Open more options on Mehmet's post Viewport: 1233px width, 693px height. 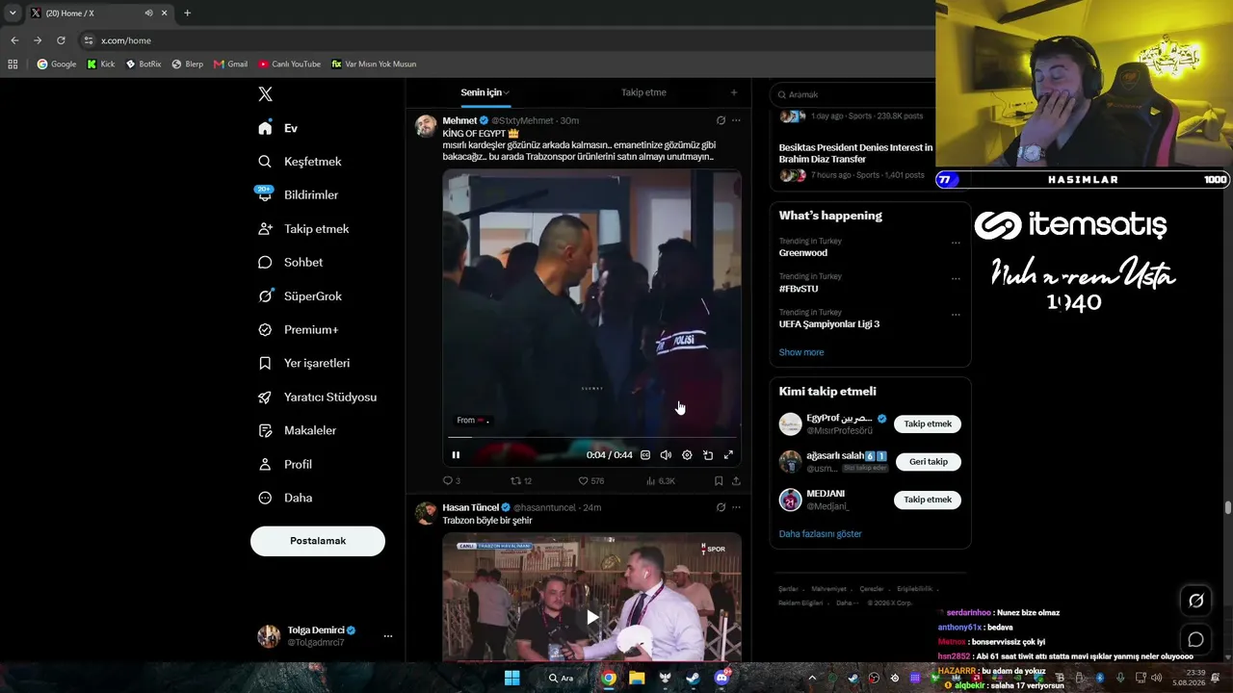(736, 120)
